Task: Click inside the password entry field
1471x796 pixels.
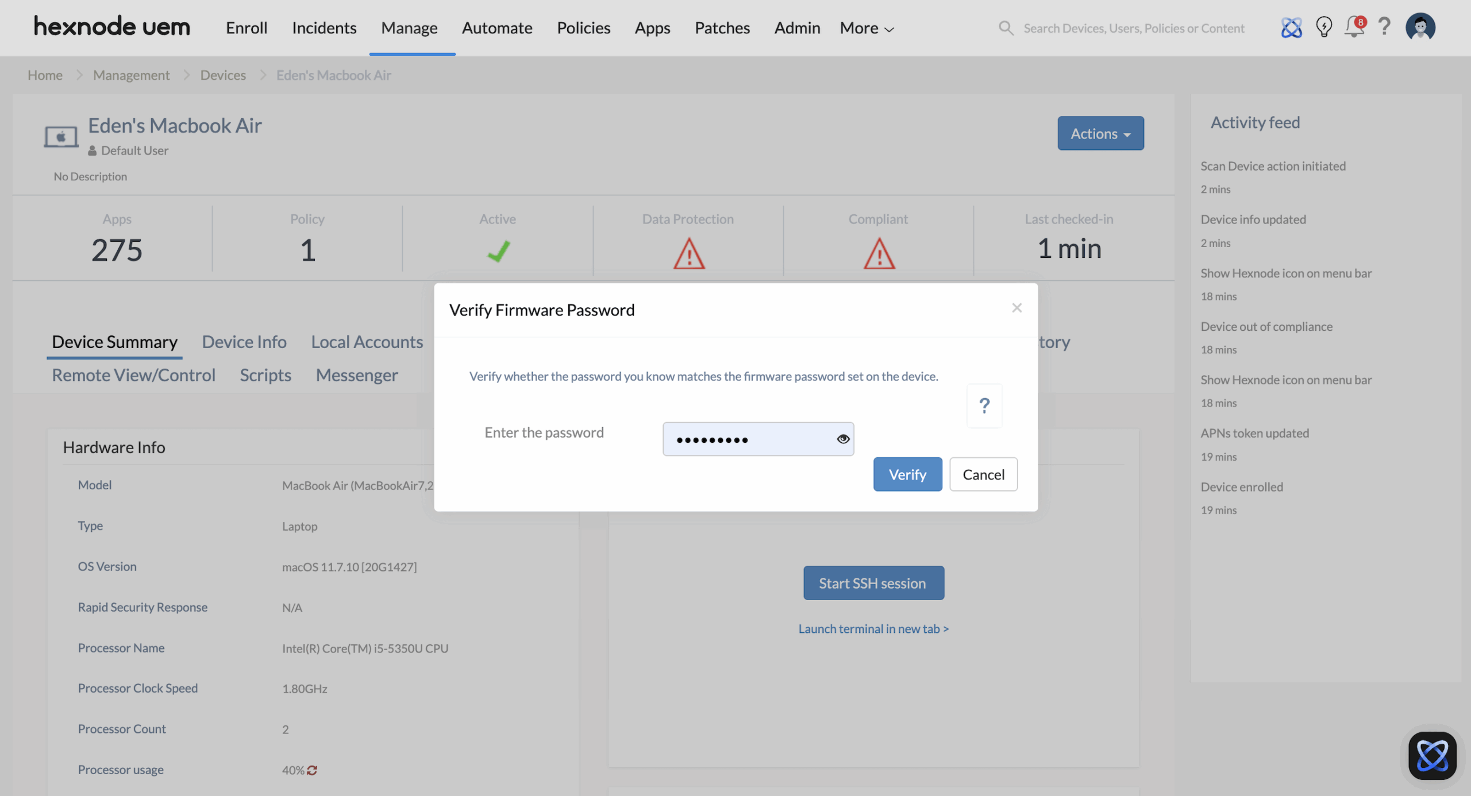Action: point(747,439)
